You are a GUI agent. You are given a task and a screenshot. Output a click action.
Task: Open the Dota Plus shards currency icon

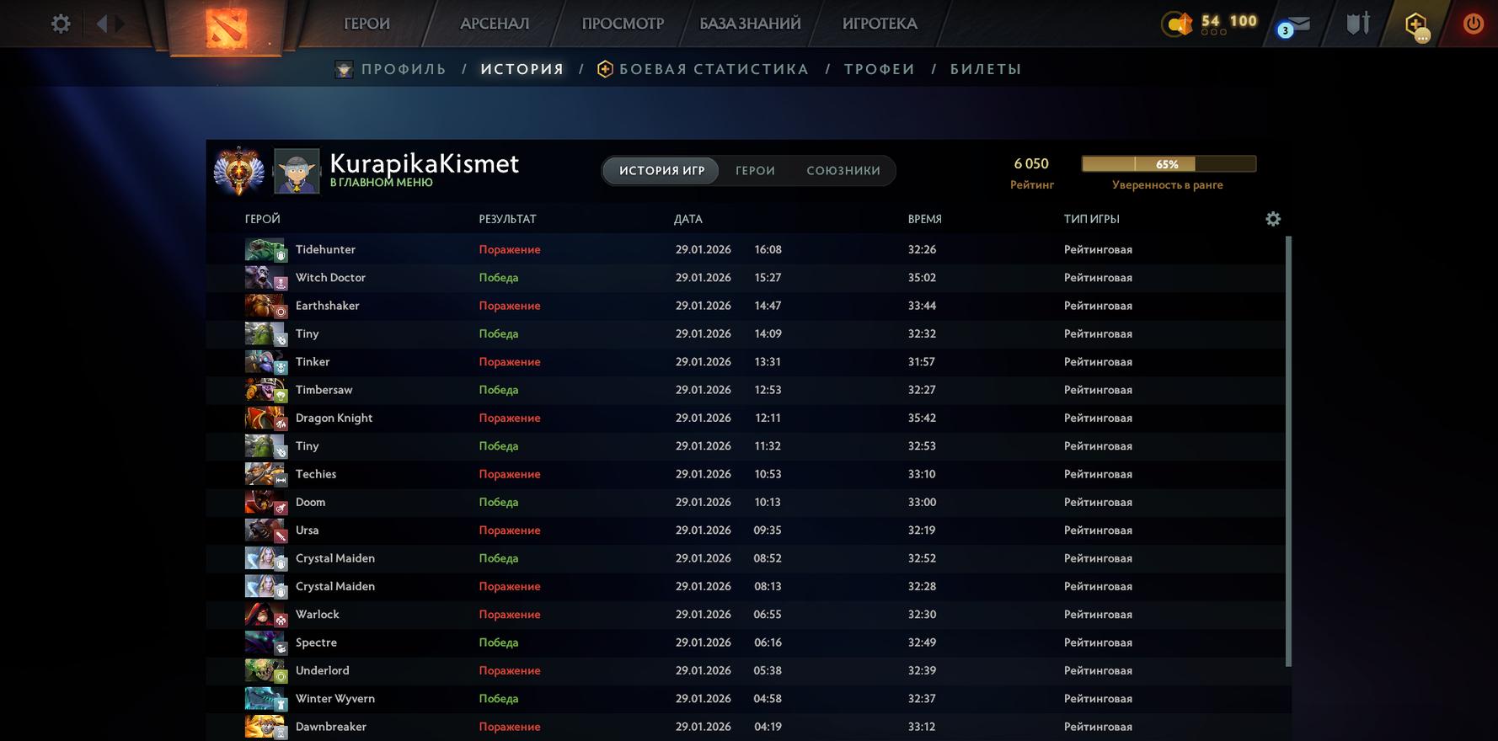click(1177, 24)
